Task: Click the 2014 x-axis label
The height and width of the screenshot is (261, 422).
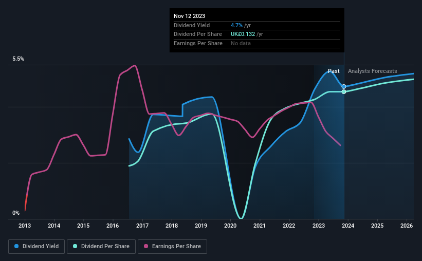Action: (x=54, y=226)
